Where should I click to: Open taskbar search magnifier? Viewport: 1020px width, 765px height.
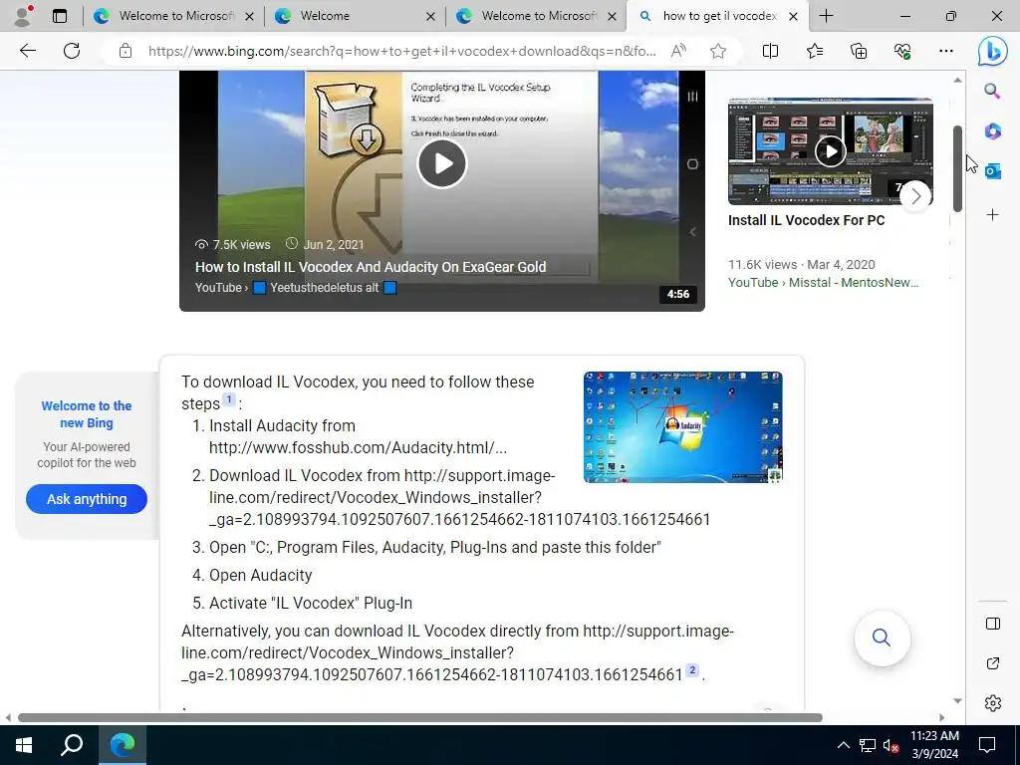coord(72,745)
